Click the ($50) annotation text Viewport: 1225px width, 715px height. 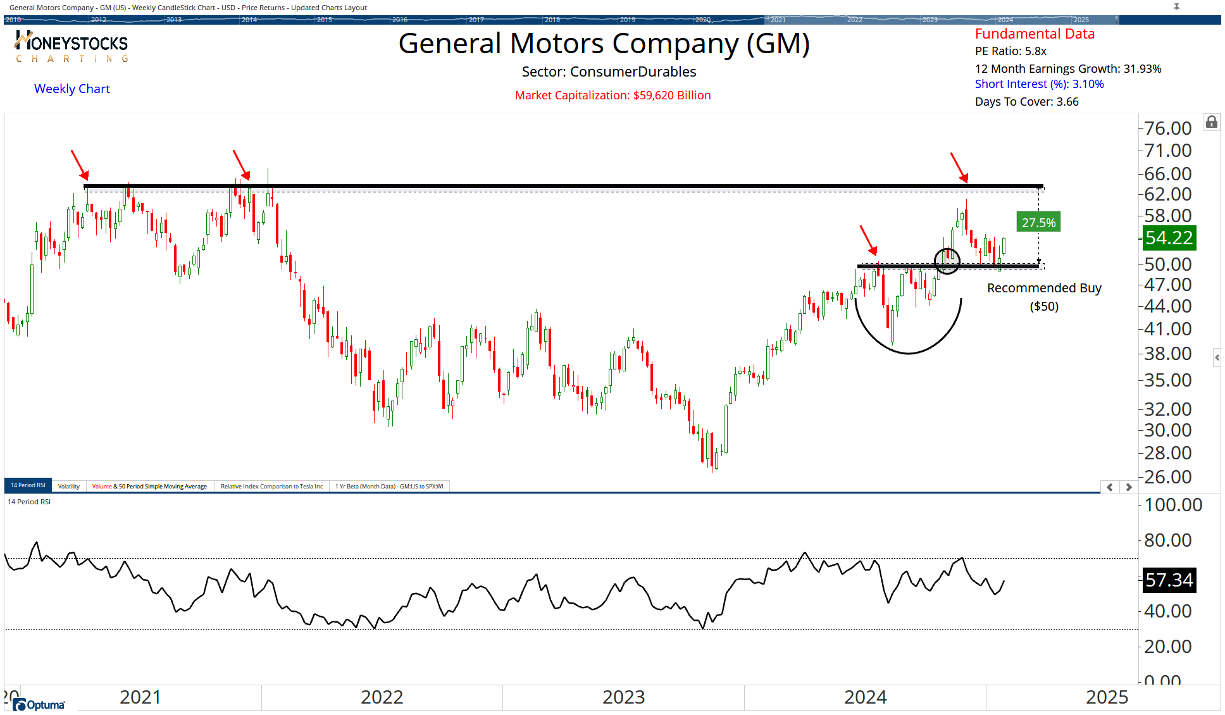pos(1044,306)
